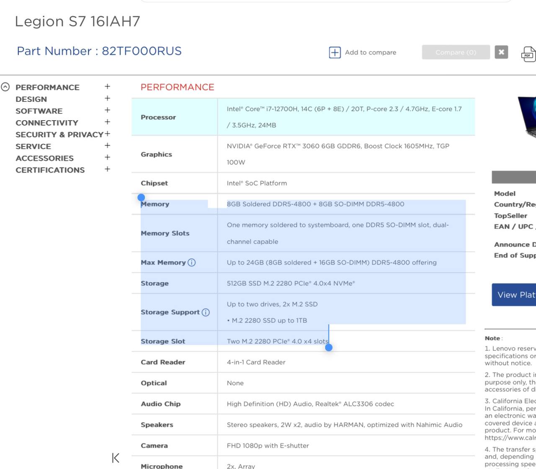Click the Optical row label
Viewport: 536px width, 469px height.
[x=154, y=383]
